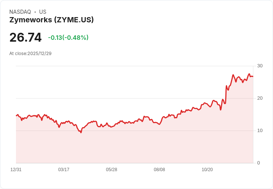The height and width of the screenshot is (189, 273).
Task: Select the 10/20 x-axis date label
Action: click(x=207, y=170)
